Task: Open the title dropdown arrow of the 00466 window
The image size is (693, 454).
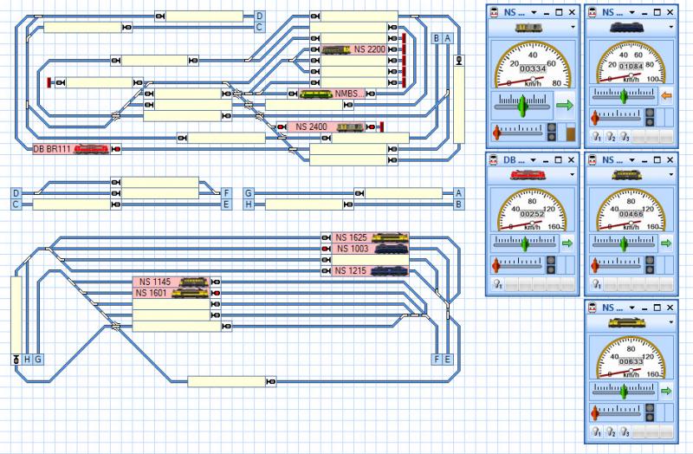Action: (x=632, y=160)
